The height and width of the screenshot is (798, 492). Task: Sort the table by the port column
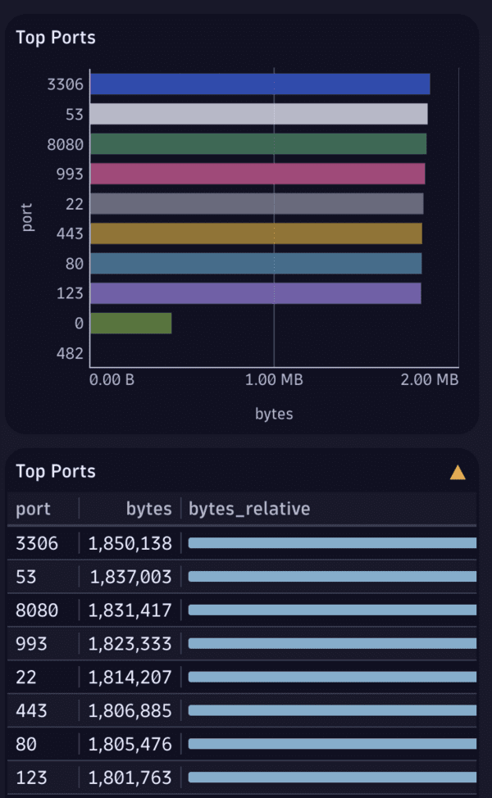(33, 508)
